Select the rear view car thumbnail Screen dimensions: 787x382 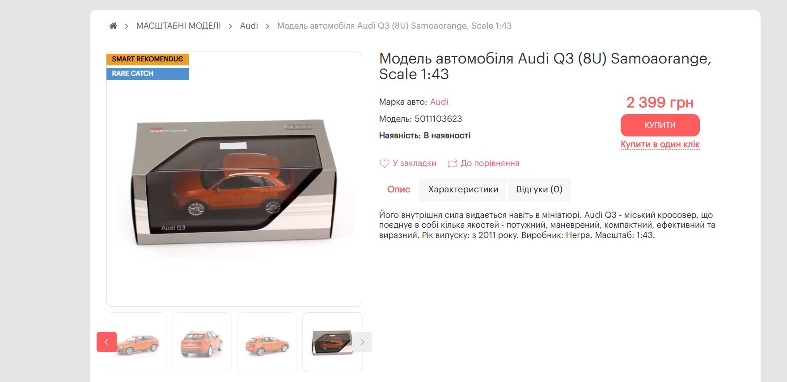(x=202, y=342)
